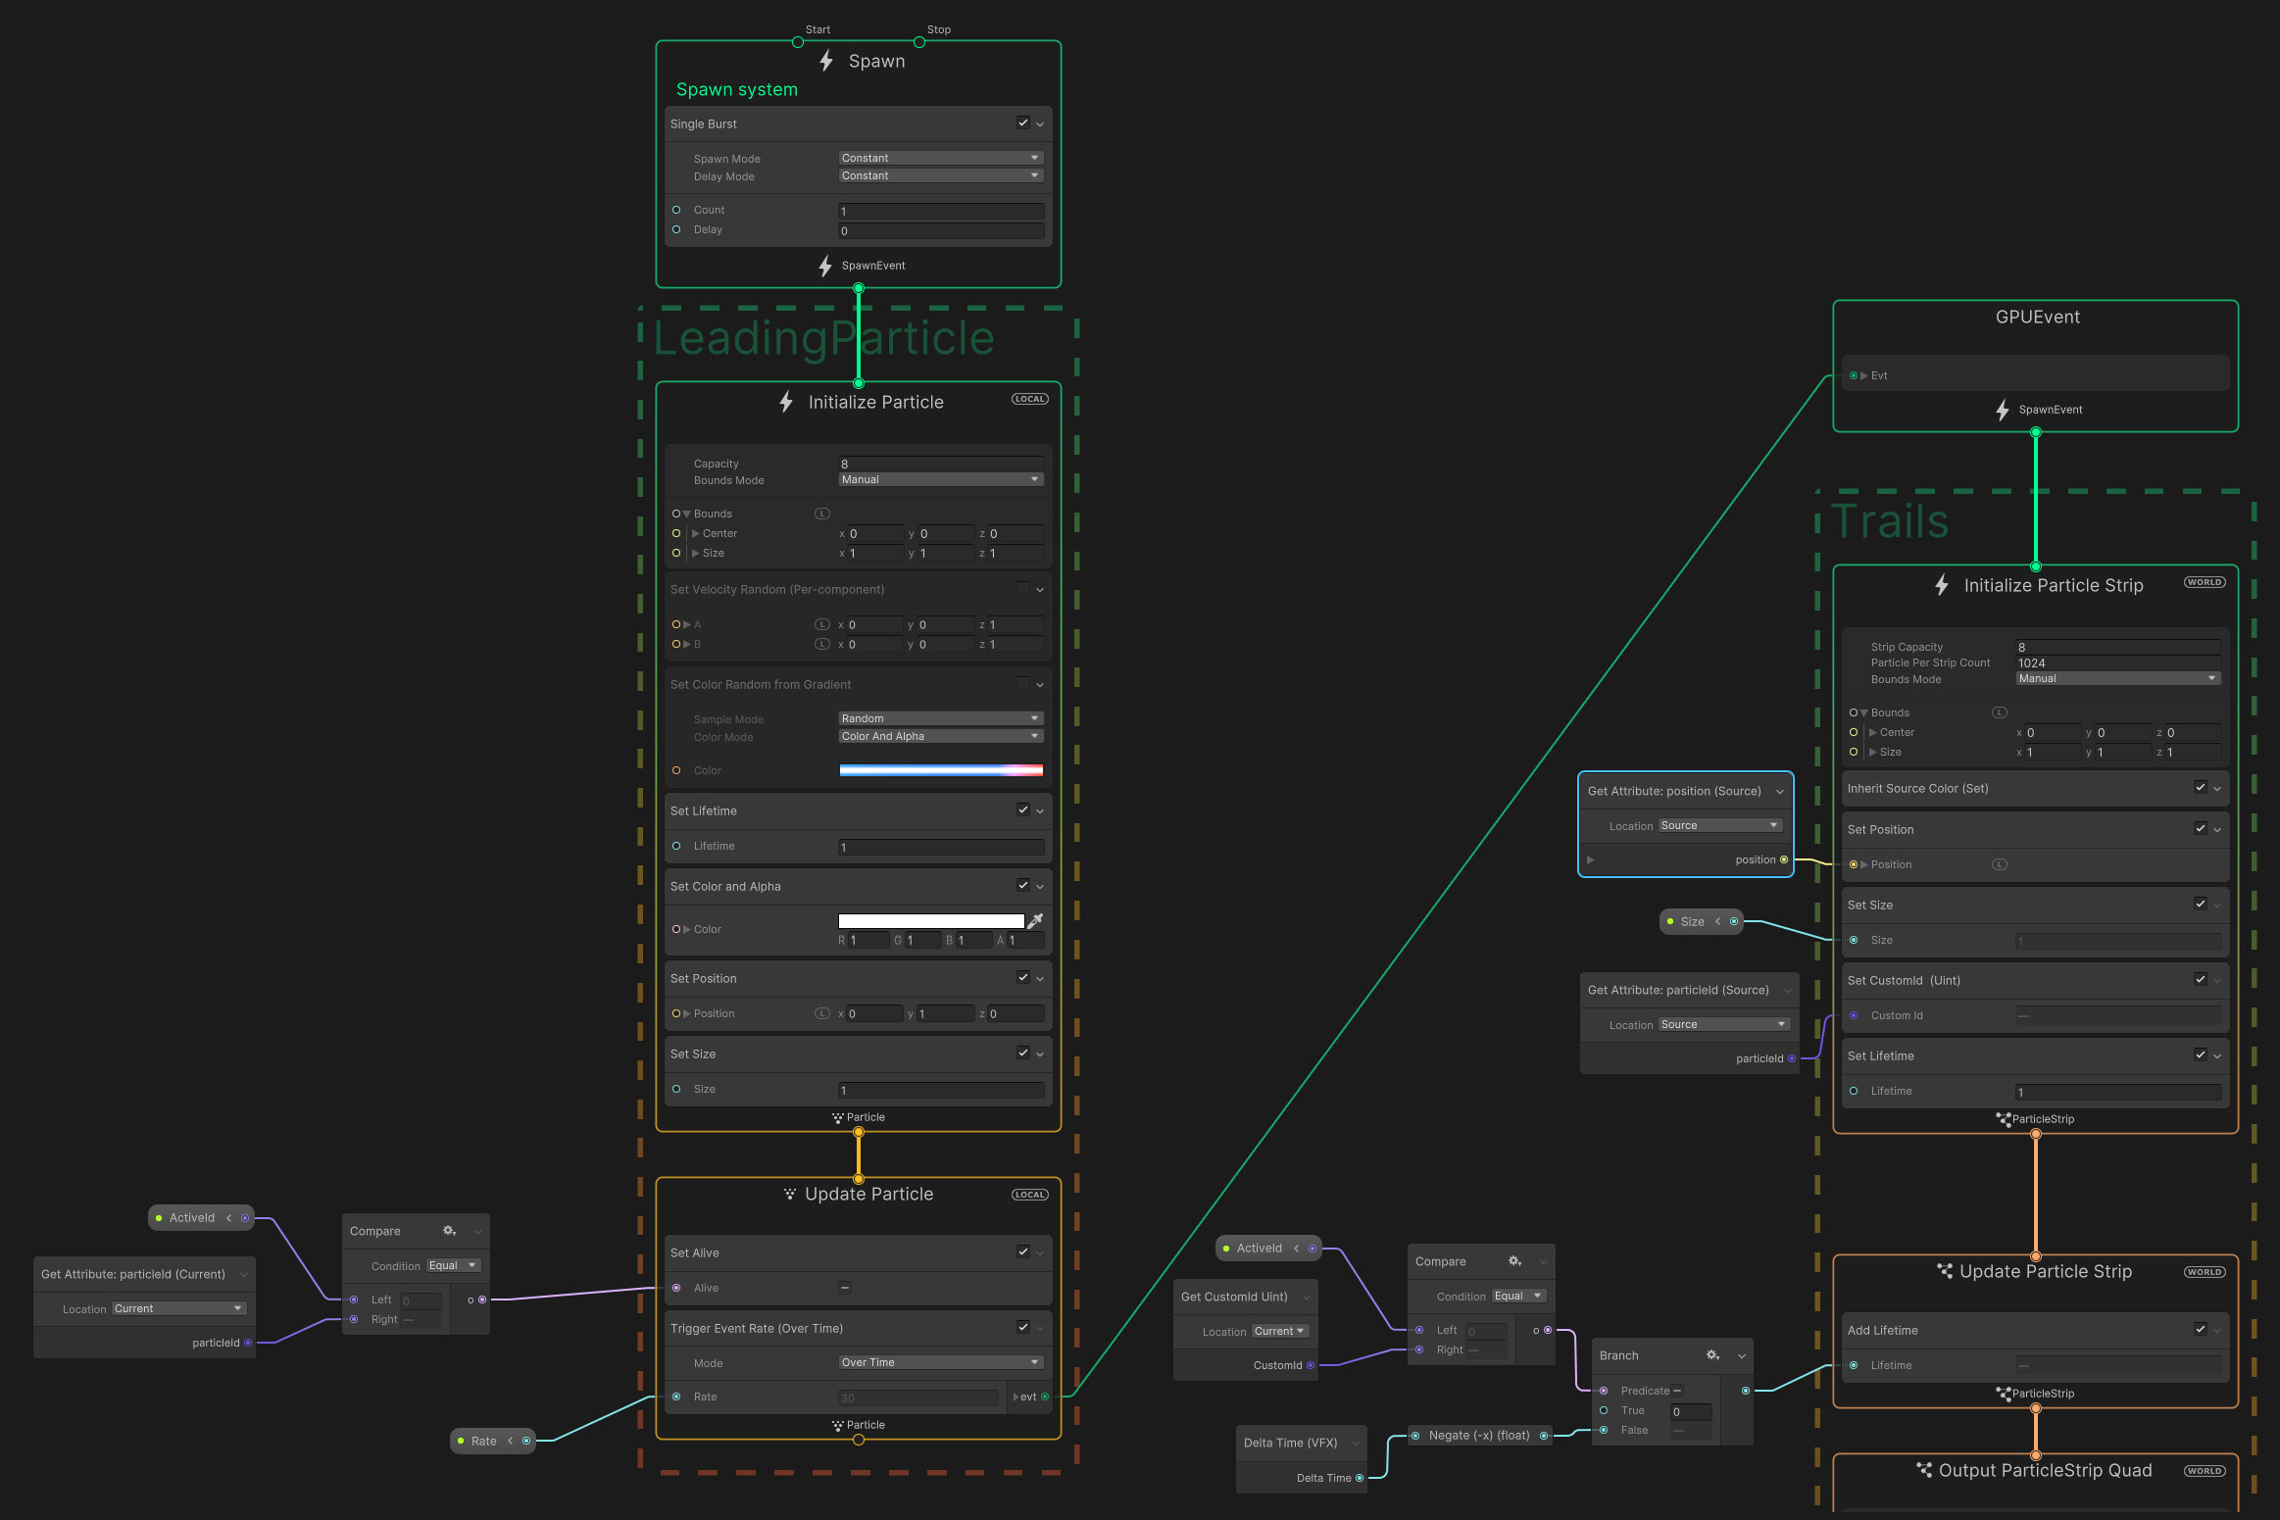Toggle the Inherit Source Color (Set) checkbox

pos(2202,787)
